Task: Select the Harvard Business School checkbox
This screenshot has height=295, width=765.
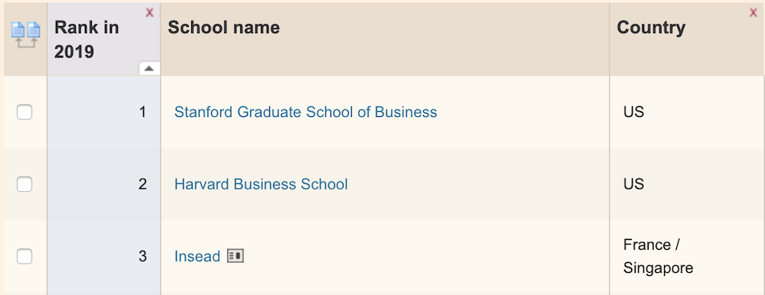Action: coord(24,184)
